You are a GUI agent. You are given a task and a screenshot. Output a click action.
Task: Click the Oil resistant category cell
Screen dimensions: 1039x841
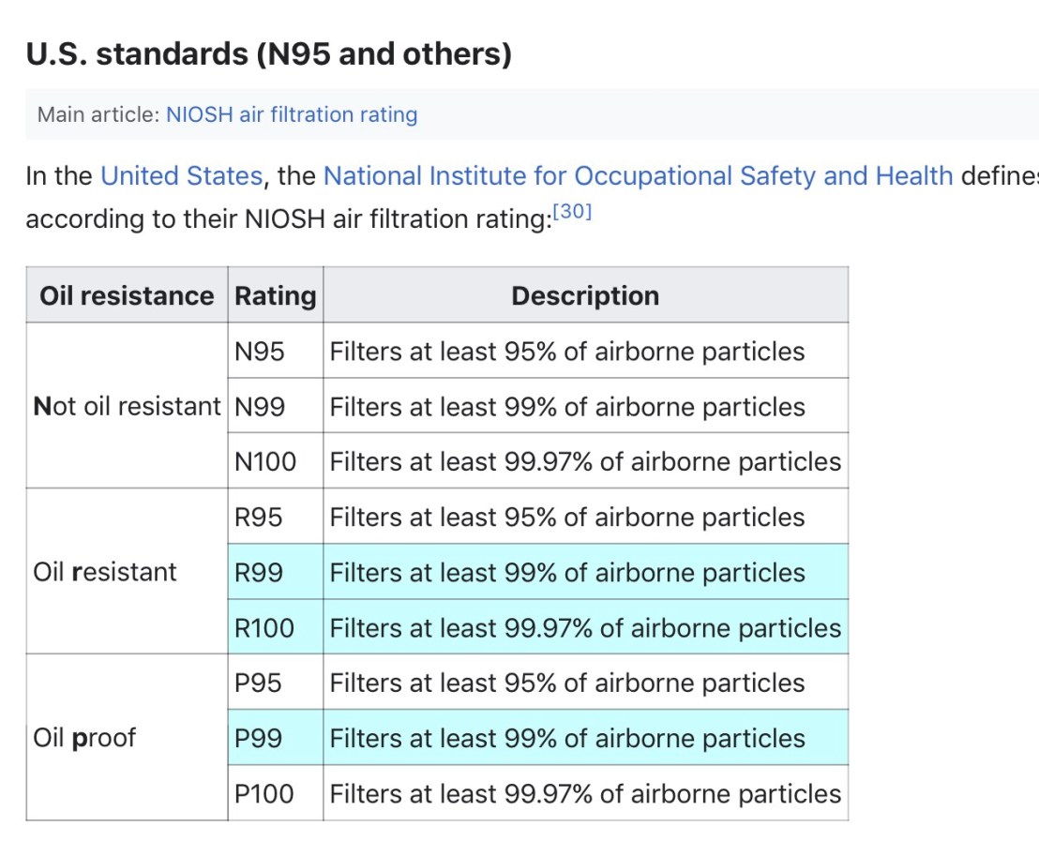pyautogui.click(x=104, y=572)
